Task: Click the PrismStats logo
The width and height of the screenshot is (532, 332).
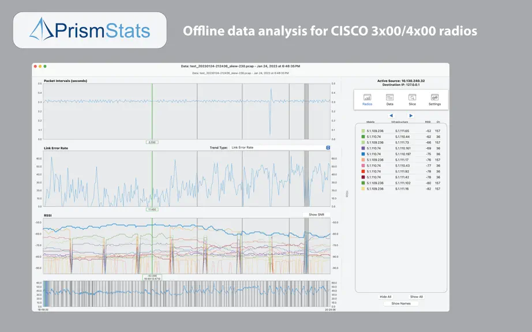Action: (x=90, y=30)
